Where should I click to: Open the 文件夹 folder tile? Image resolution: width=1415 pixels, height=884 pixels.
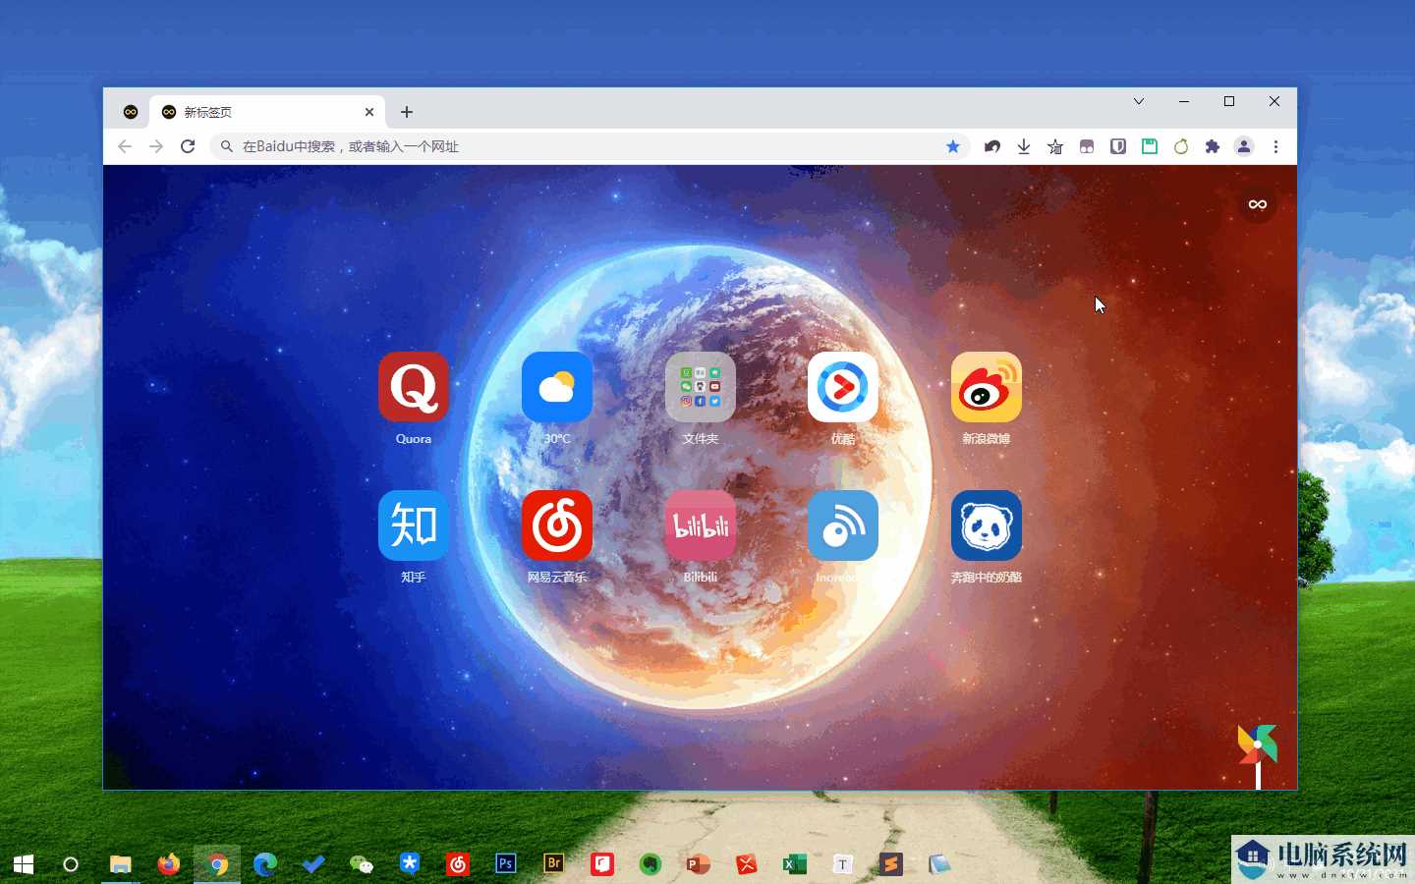pyautogui.click(x=701, y=387)
